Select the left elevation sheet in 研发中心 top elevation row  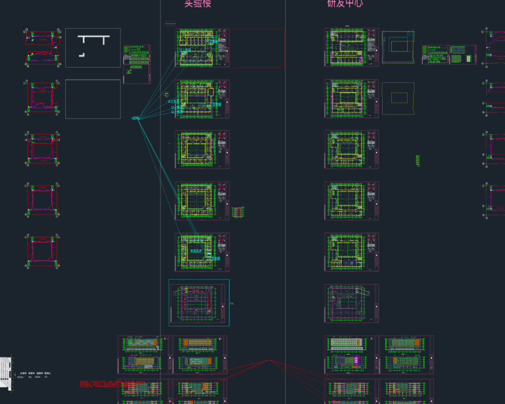click(x=352, y=355)
